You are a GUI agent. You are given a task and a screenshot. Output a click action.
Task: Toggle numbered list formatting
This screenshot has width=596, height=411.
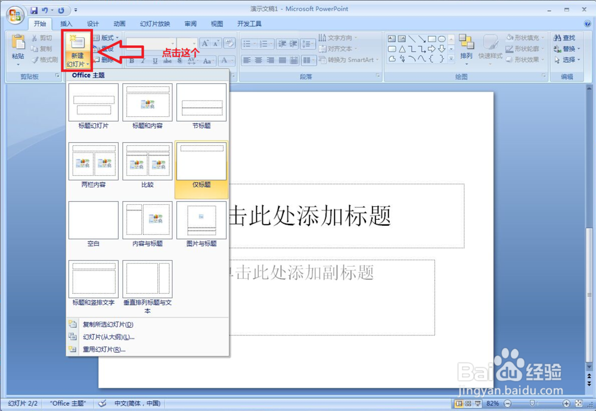click(263, 43)
